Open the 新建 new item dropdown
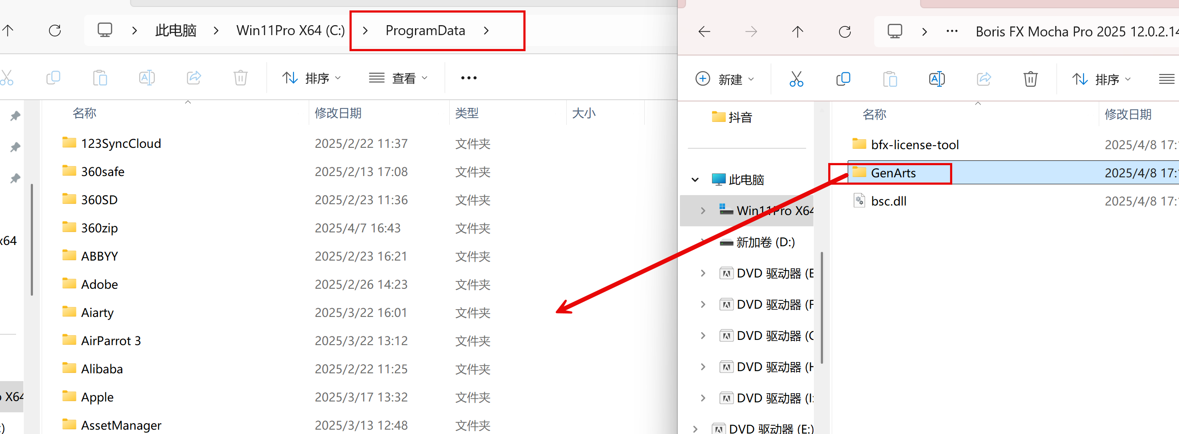Image resolution: width=1179 pixels, height=434 pixels. point(725,79)
